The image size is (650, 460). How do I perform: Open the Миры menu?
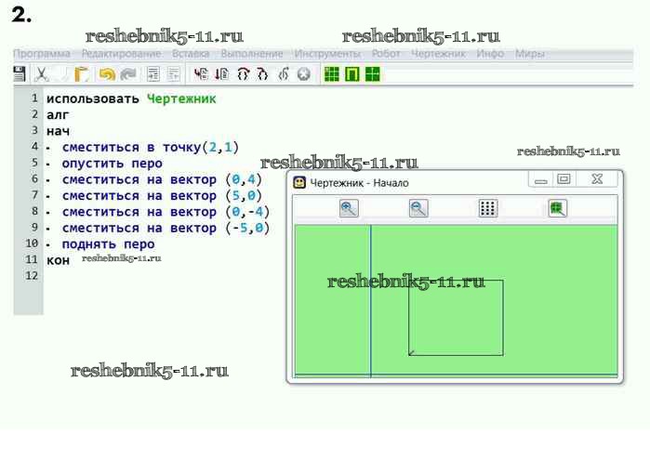coord(530,54)
